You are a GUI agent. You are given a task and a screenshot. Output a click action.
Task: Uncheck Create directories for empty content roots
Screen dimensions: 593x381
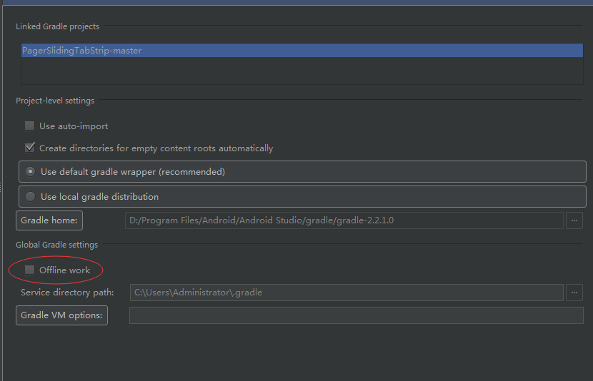pos(29,148)
